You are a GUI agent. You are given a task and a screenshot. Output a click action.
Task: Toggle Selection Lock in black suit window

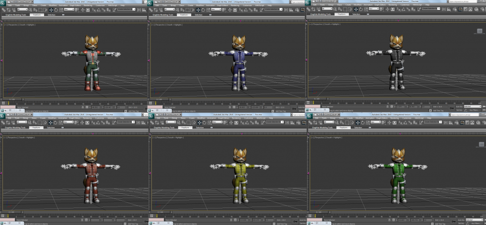point(387,106)
